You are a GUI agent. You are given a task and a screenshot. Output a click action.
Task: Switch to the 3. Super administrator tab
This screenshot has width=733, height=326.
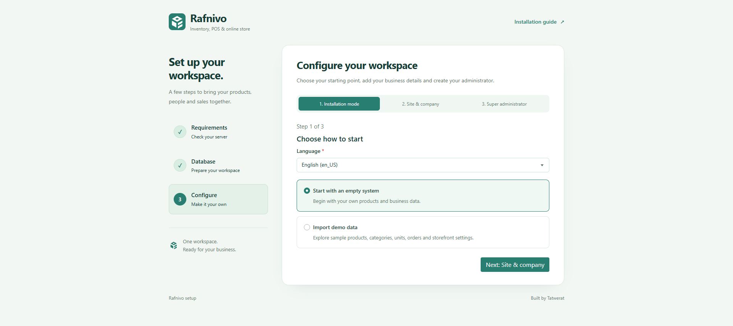pos(504,104)
